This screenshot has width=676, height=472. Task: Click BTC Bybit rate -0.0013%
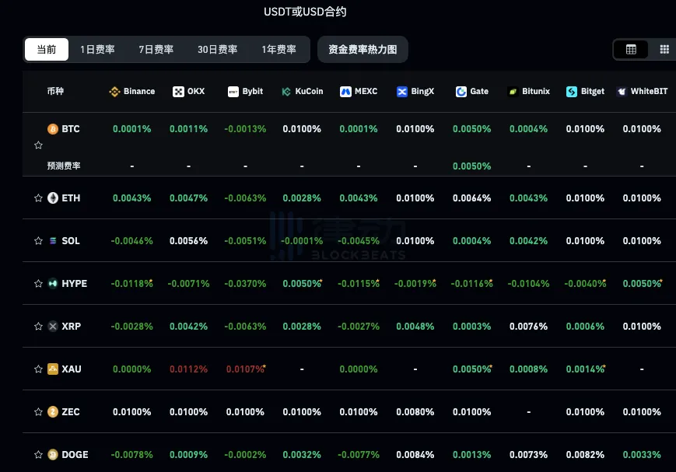[x=245, y=129]
